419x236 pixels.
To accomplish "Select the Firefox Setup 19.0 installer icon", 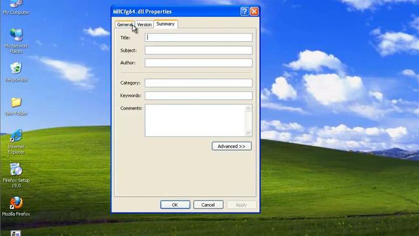I will (16, 175).
